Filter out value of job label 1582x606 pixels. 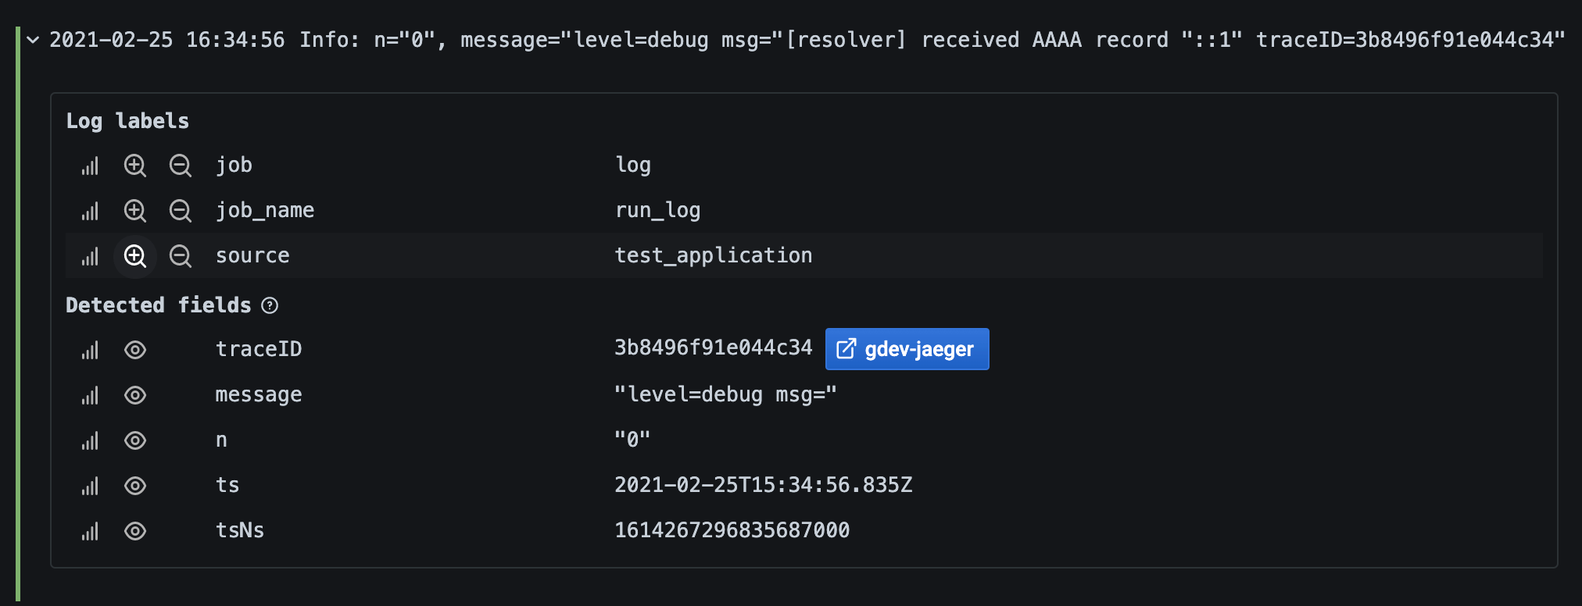point(181,166)
